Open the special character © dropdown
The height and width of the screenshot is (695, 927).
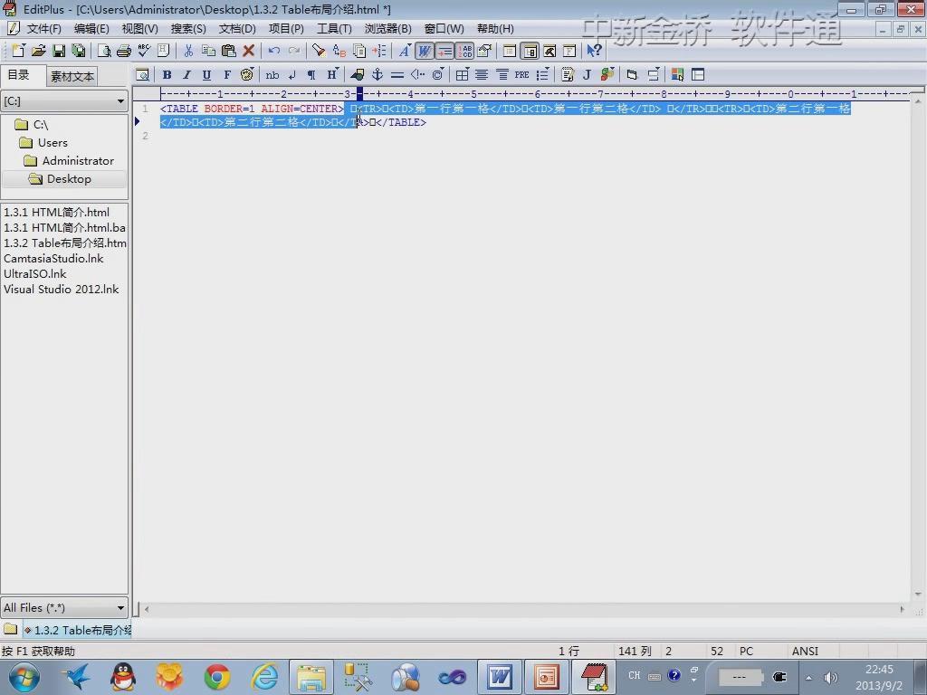point(437,75)
